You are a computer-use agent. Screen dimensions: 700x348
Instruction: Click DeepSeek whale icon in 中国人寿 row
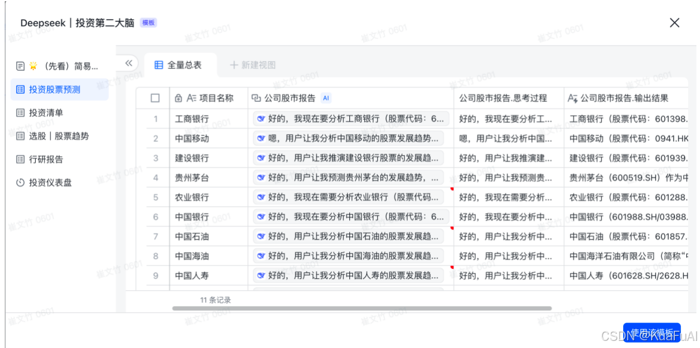coord(261,276)
